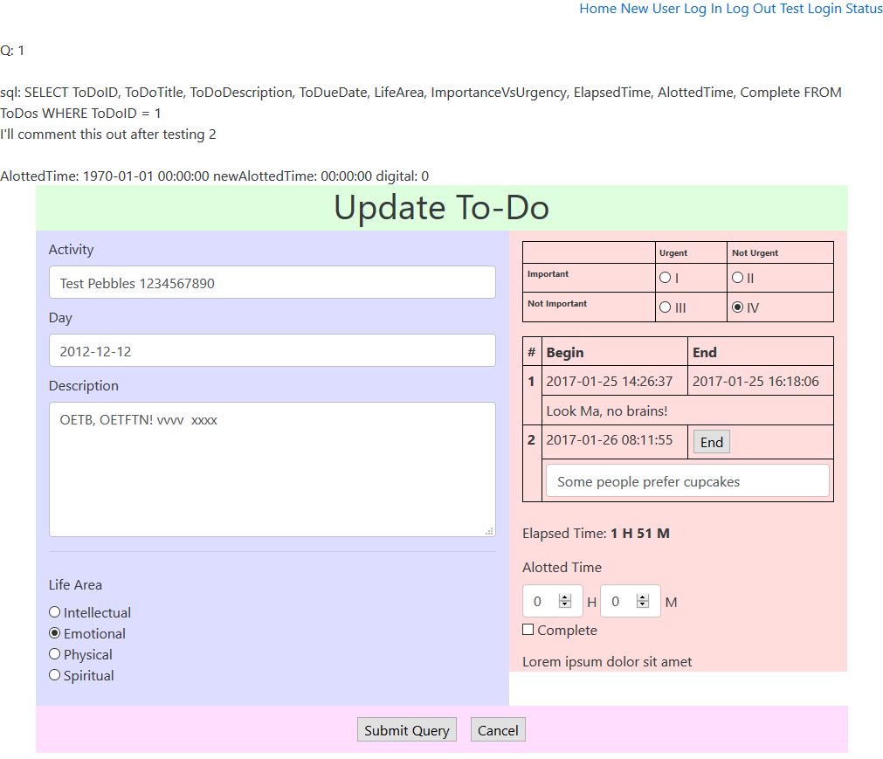Select quadrant III radio button
The height and width of the screenshot is (759, 883).
pyautogui.click(x=666, y=307)
